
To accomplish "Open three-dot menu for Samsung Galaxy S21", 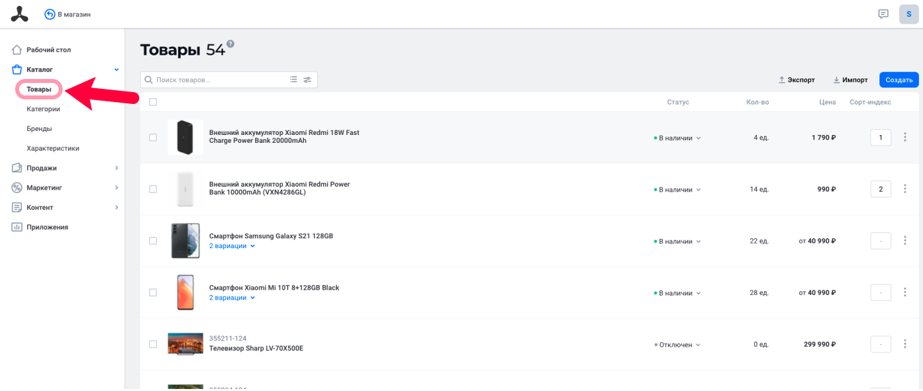I will click(x=905, y=241).
